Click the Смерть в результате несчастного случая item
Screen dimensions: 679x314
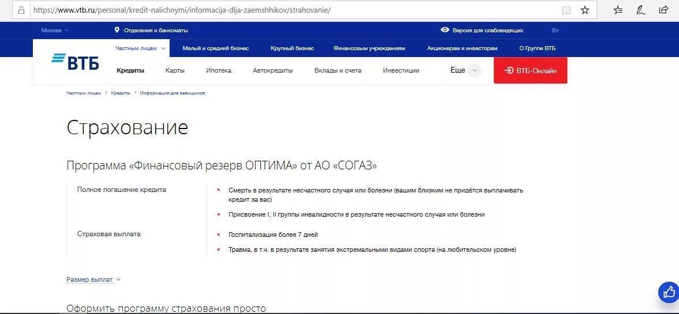tap(376, 195)
